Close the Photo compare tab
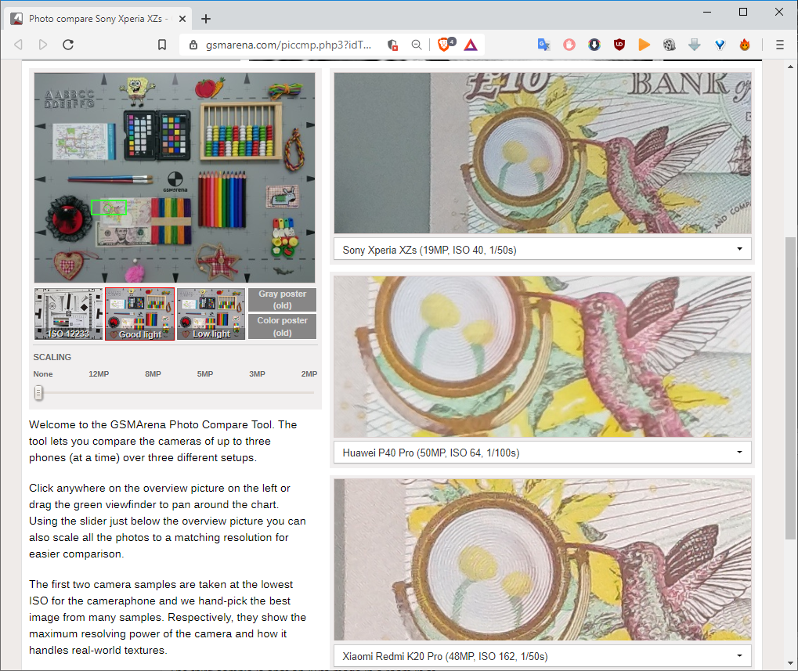Screen dimensions: 798x671 tap(182, 19)
